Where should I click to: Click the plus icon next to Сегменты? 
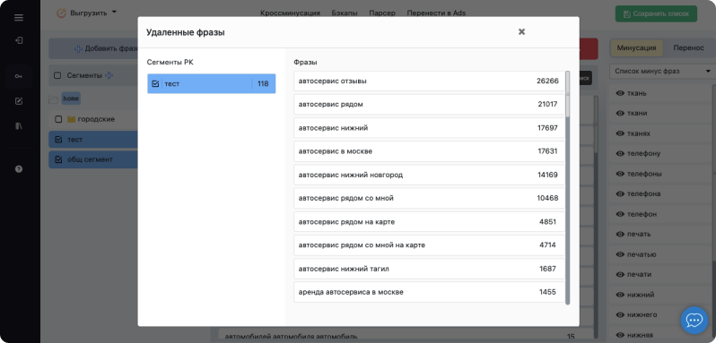[x=109, y=75]
